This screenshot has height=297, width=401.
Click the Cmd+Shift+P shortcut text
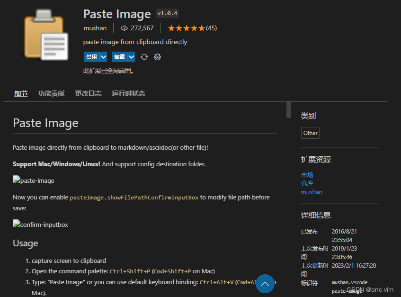pos(172,271)
